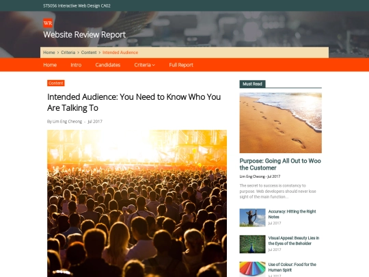Click the Home breadcrumb link

49,53
